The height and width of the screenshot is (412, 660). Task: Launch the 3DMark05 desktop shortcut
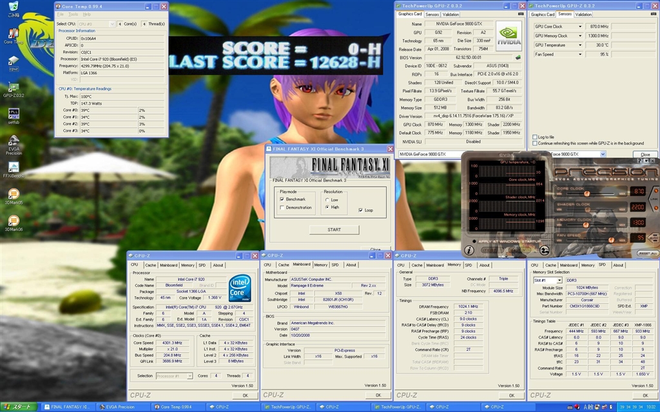pyautogui.click(x=14, y=196)
